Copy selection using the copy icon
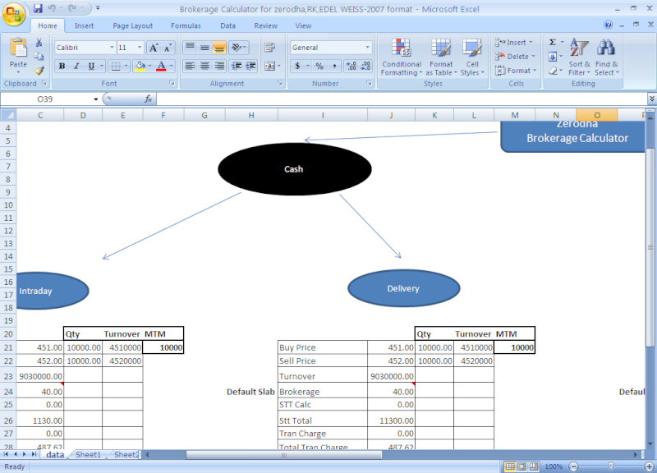The height and width of the screenshot is (473, 657). [39, 56]
